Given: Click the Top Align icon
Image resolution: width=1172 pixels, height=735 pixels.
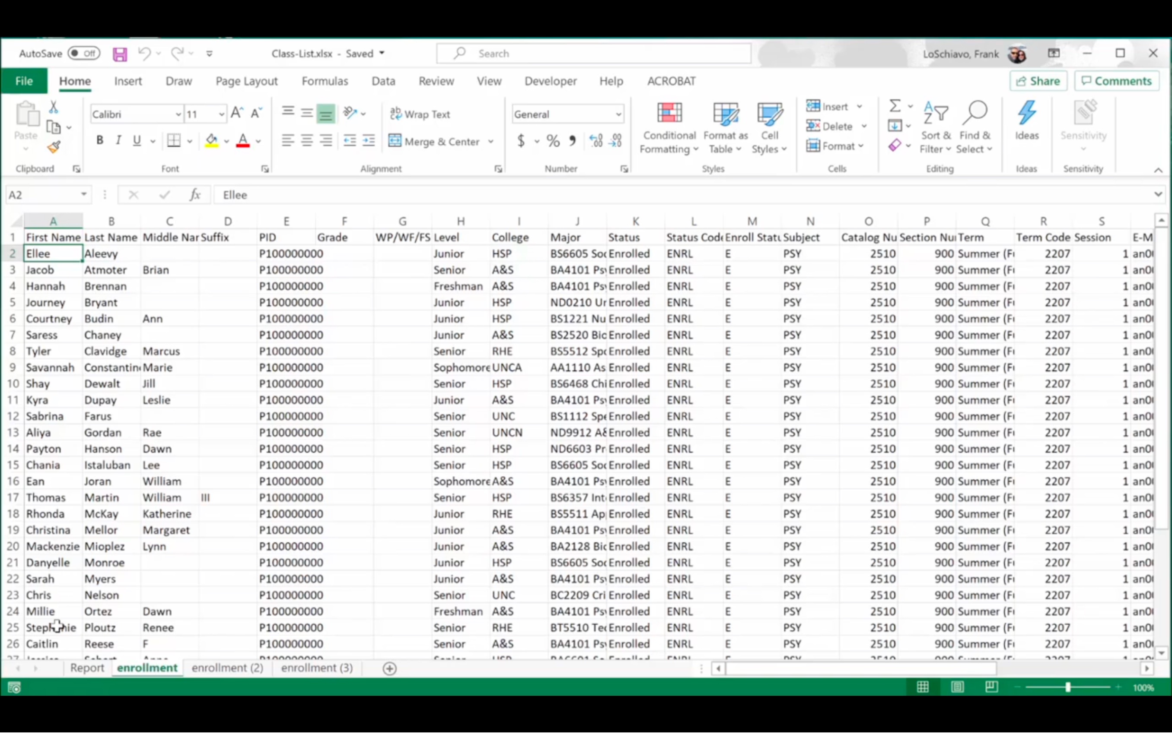Looking at the screenshot, I should tap(288, 113).
